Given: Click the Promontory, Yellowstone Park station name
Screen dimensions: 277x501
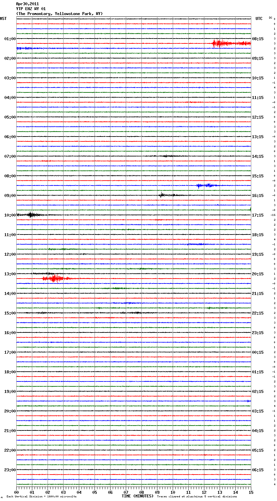Looking at the screenshot, I should click(x=59, y=14).
